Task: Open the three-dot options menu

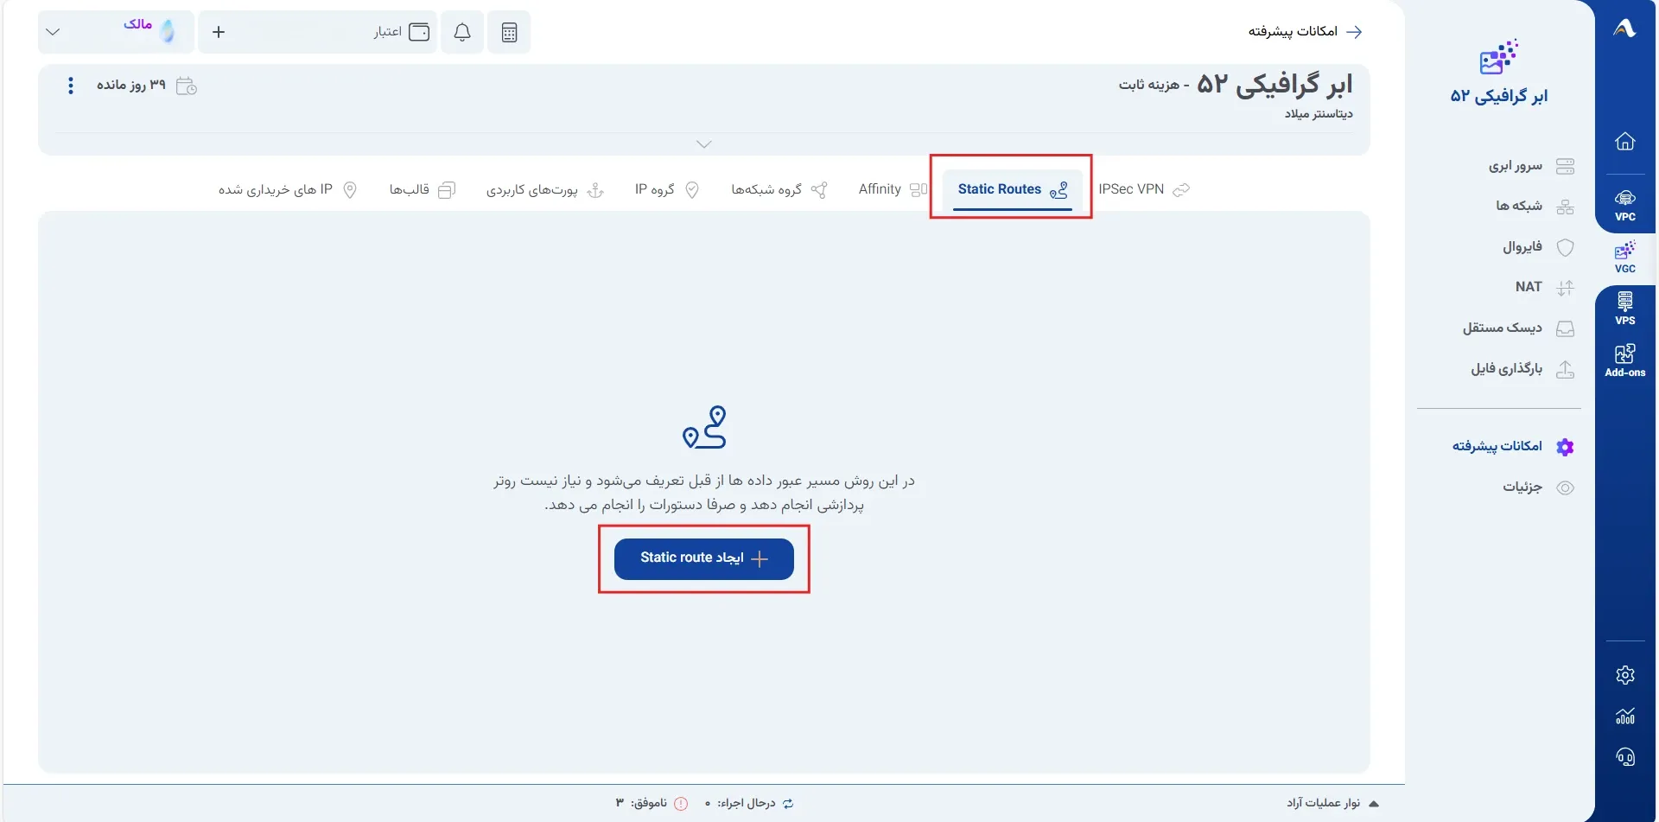Action: pyautogui.click(x=71, y=86)
